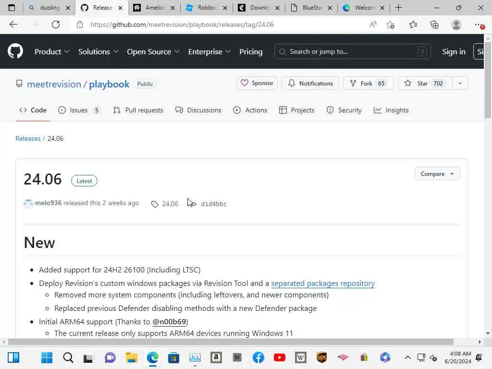492x369 pixels.
Task: Show hidden system tray icons
Action: click(x=407, y=357)
